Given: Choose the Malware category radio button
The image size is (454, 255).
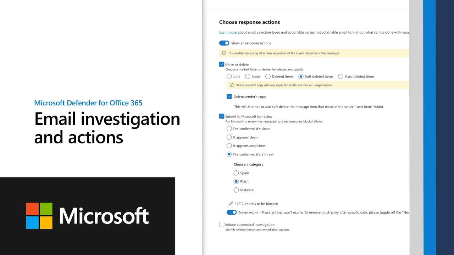Looking at the screenshot, I should [236, 190].
